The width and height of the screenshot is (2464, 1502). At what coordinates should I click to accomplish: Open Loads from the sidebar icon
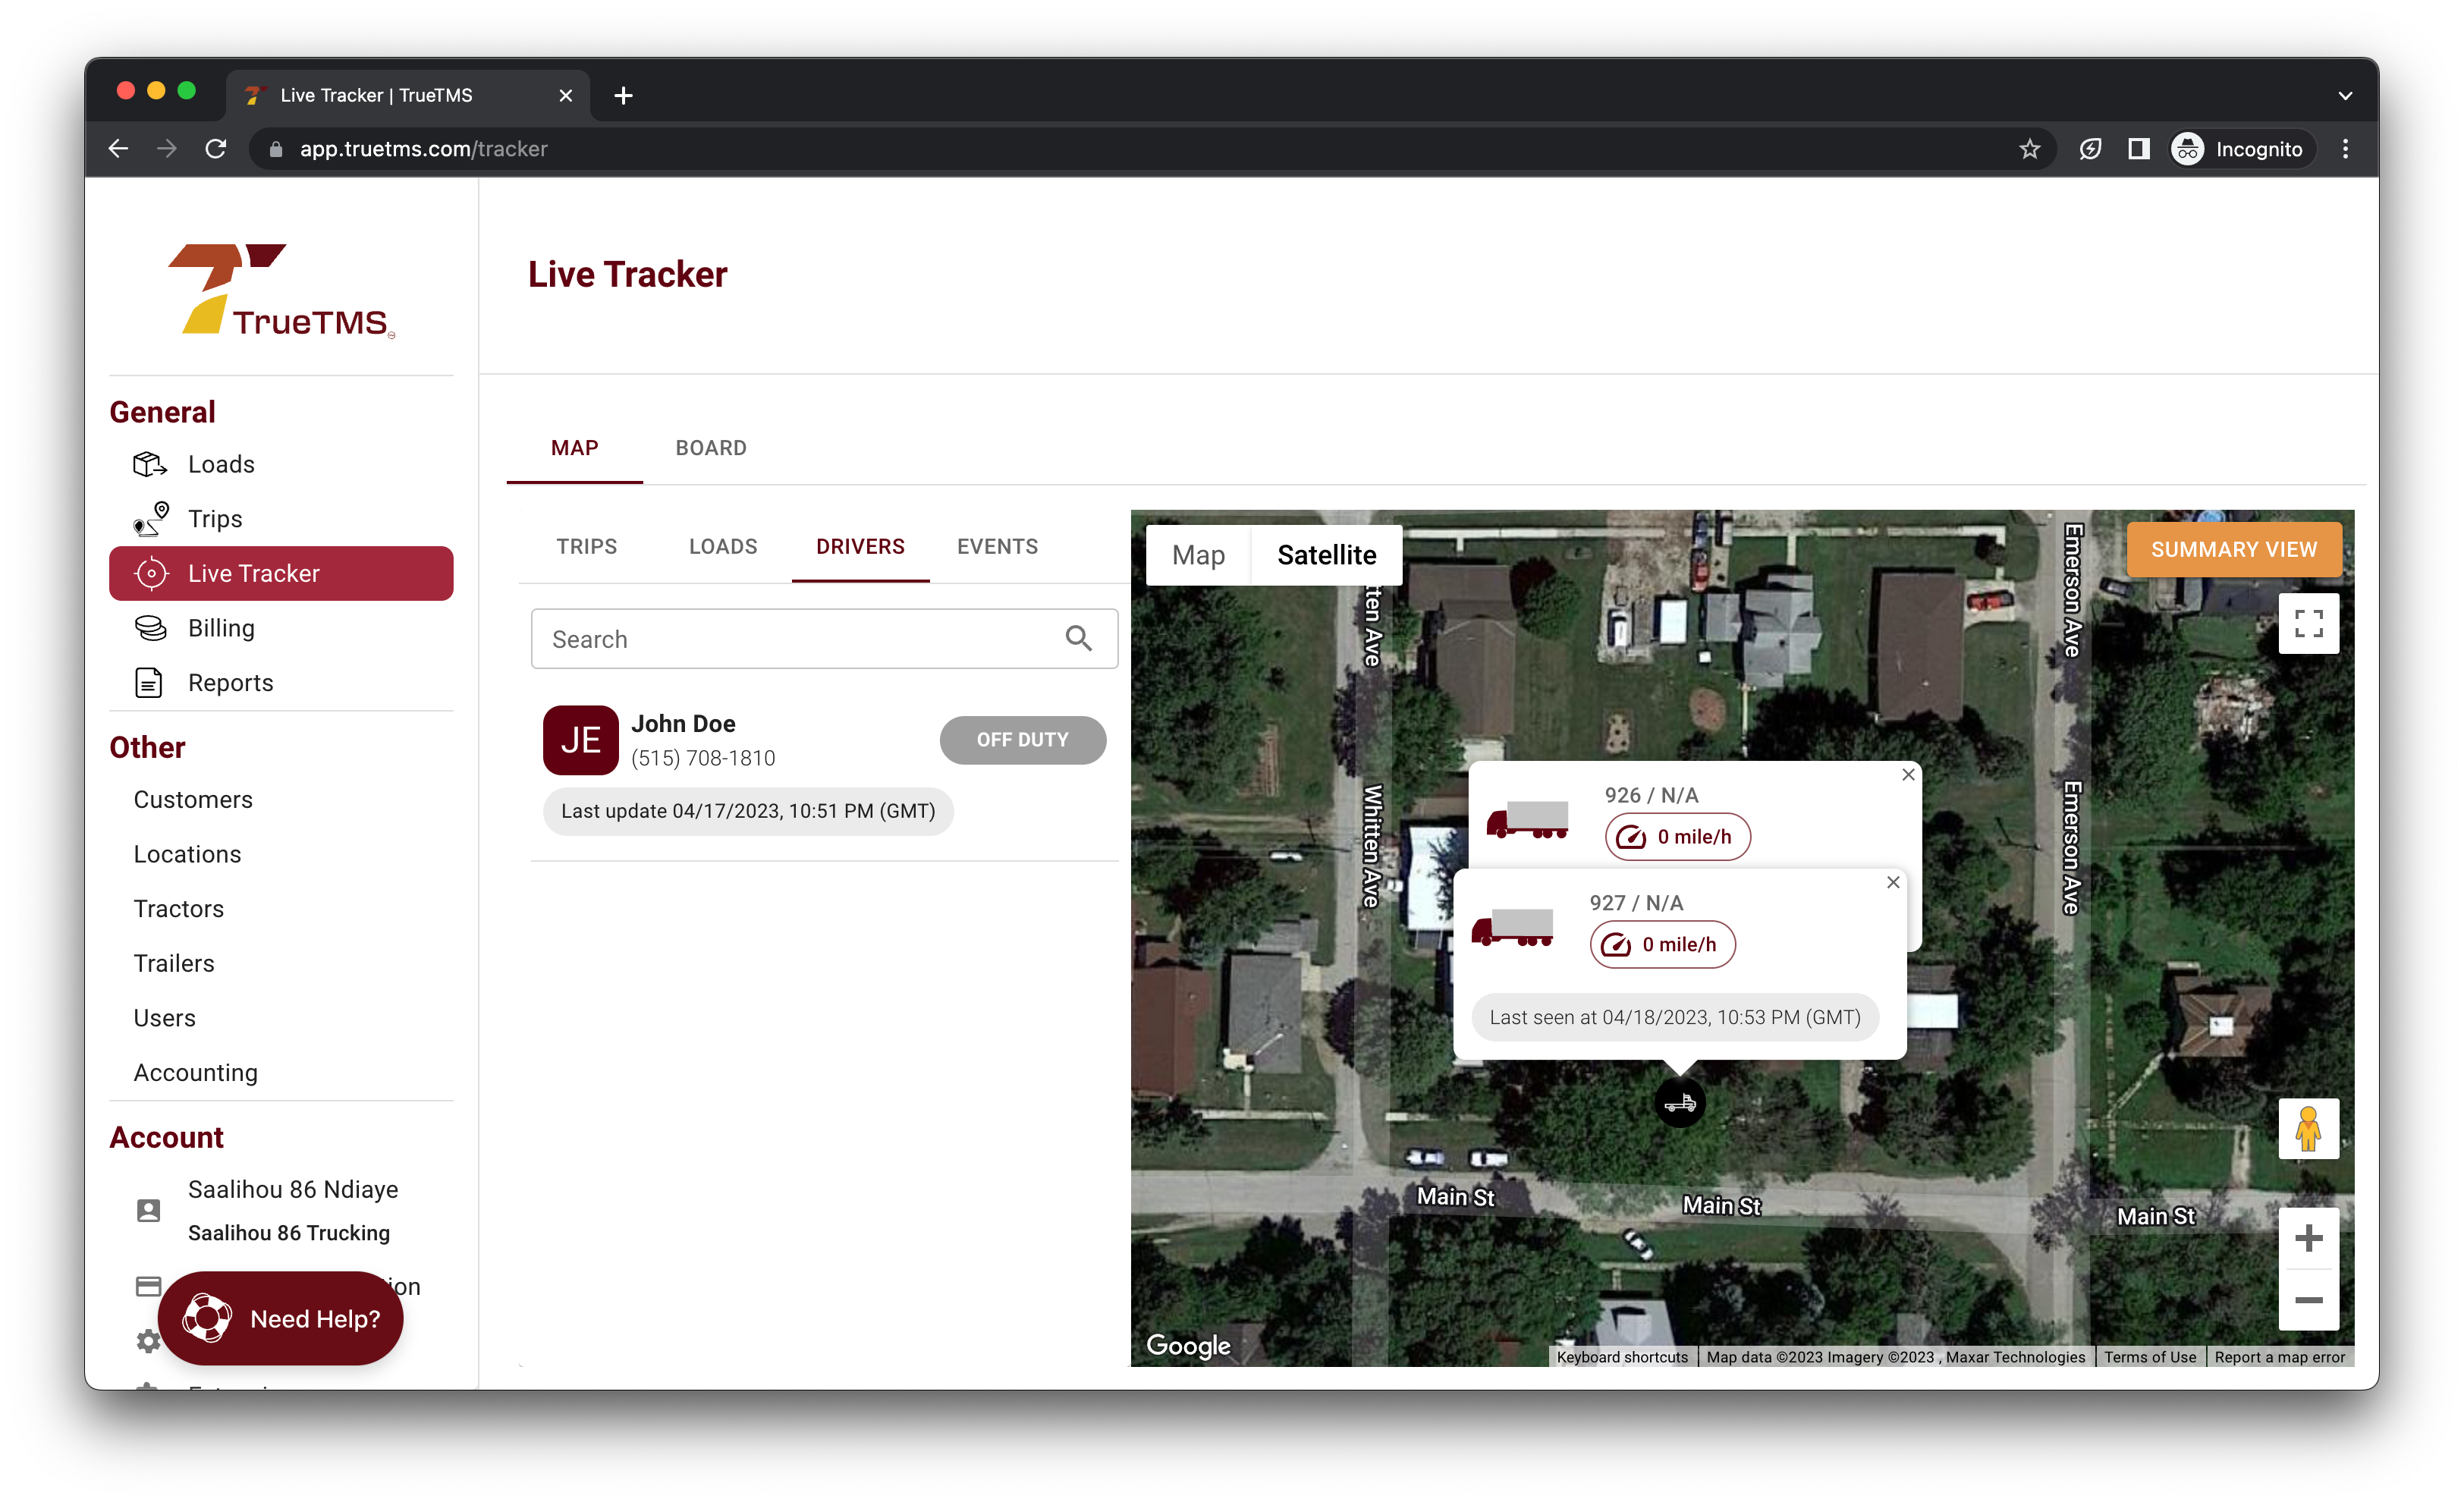point(149,464)
